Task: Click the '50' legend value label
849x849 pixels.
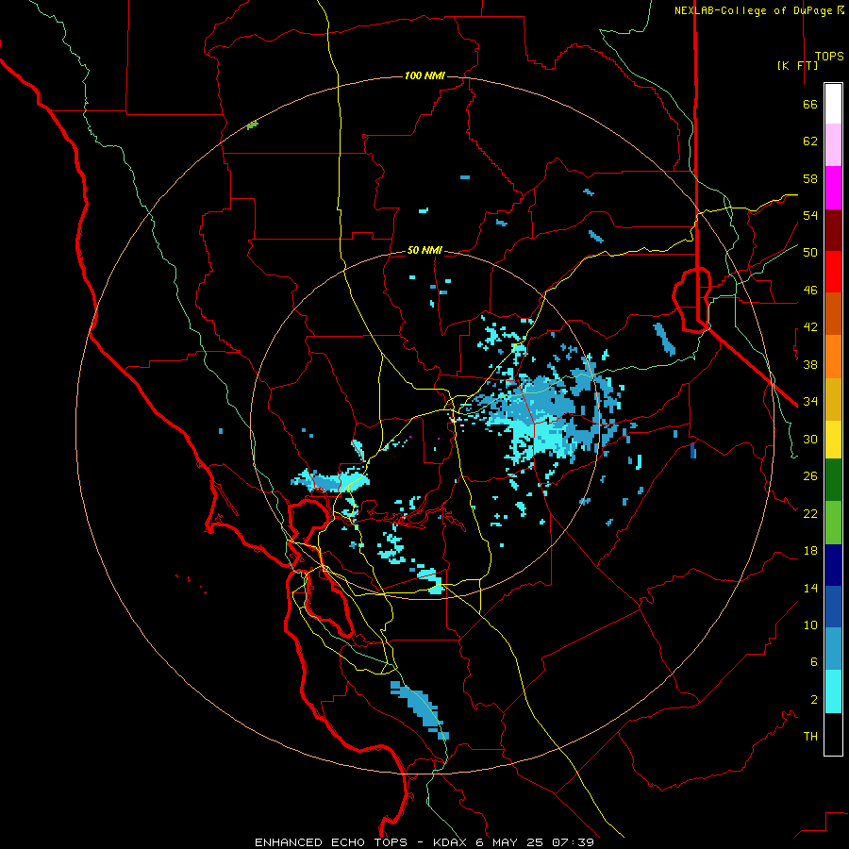Action: [810, 253]
